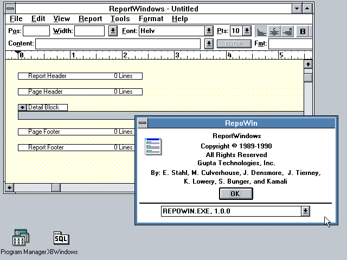
Task: Select the Report Header bar
Action: click(x=80, y=76)
